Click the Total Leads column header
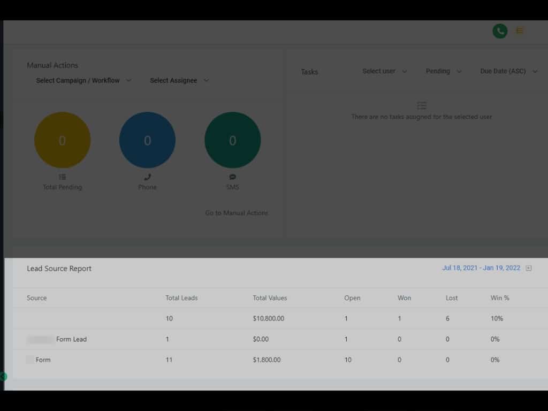The height and width of the screenshot is (411, 548). pos(181,298)
